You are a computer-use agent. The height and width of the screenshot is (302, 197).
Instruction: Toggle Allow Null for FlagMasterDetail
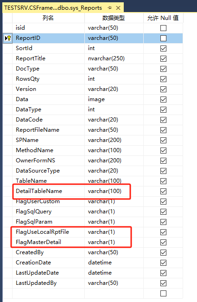point(163,242)
